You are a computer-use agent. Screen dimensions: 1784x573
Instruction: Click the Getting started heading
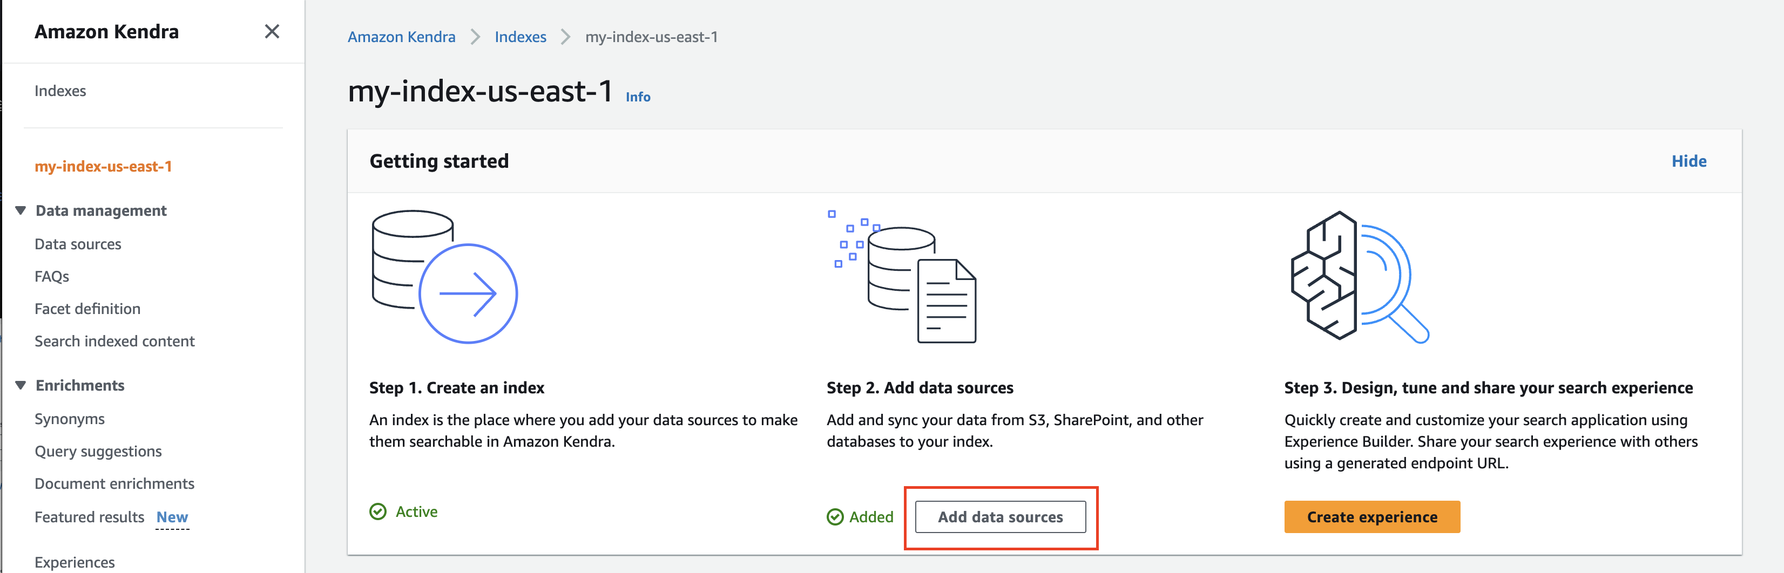click(439, 161)
